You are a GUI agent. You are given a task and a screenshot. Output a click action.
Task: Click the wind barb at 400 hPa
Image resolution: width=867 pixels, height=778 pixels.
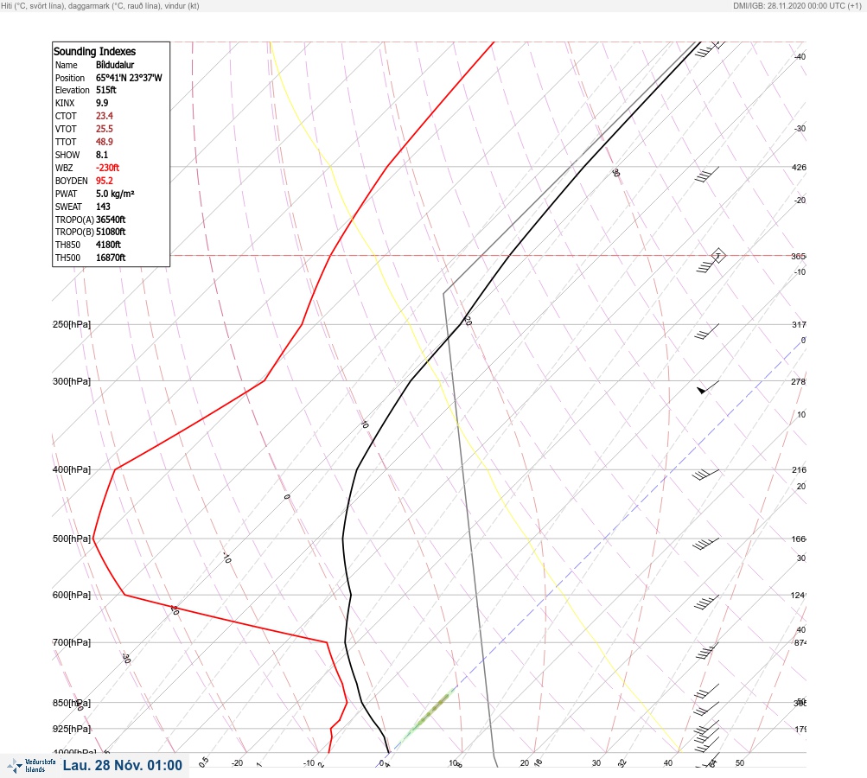click(705, 475)
